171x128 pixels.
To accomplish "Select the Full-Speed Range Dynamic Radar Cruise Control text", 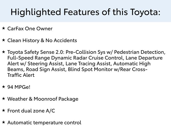I will pyautogui.click(x=65, y=58).
